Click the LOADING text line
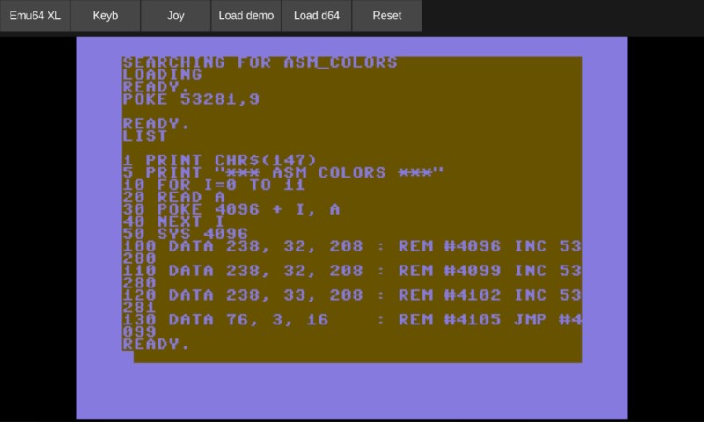Image resolution: width=704 pixels, height=422 pixels. click(x=163, y=75)
